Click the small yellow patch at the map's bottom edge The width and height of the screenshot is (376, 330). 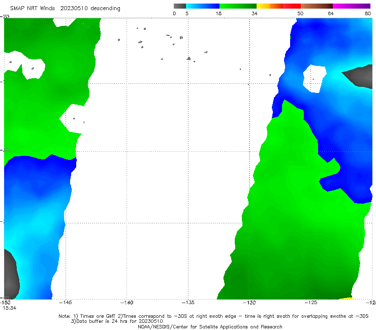coord(346,299)
